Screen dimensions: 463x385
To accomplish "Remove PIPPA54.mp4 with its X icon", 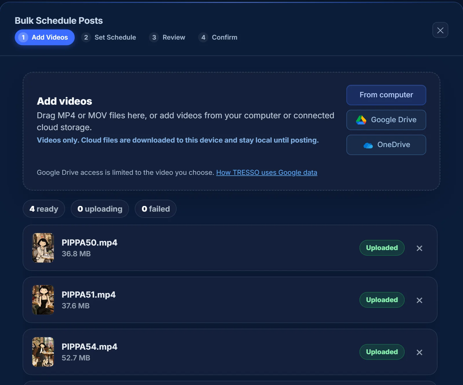I will click(419, 352).
